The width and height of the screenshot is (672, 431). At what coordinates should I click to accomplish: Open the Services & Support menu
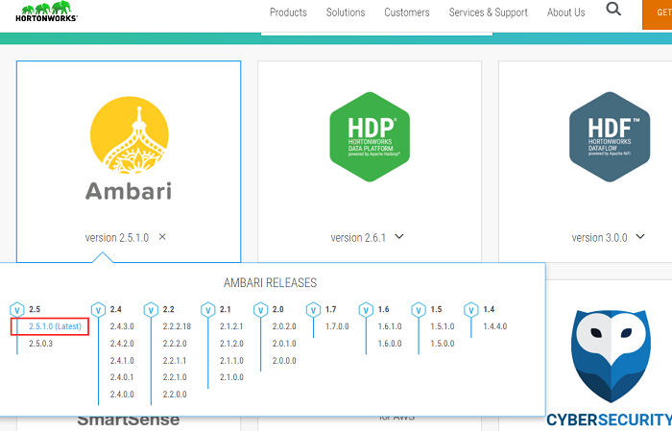pyautogui.click(x=488, y=12)
